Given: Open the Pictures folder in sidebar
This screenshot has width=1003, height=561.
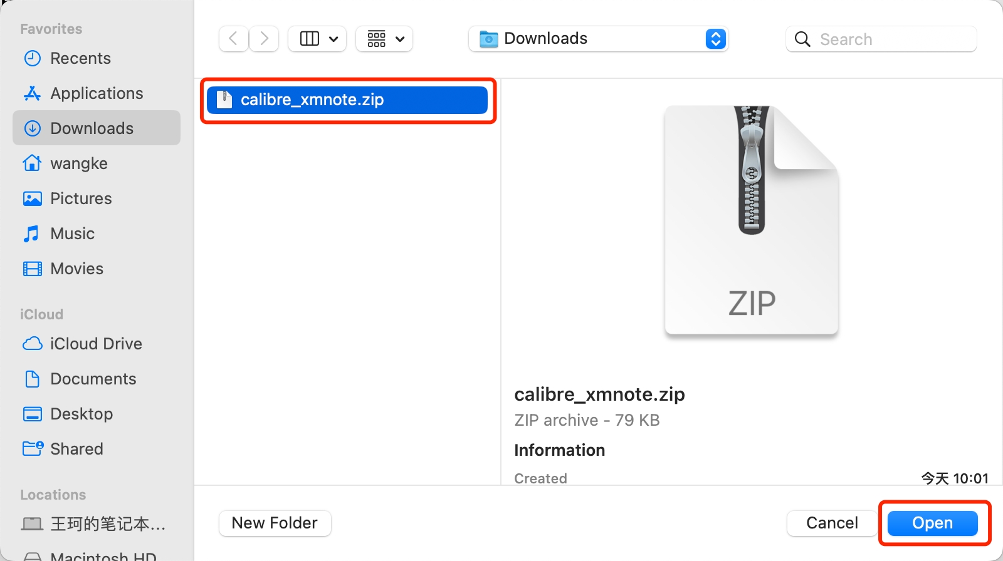Looking at the screenshot, I should tap(81, 198).
